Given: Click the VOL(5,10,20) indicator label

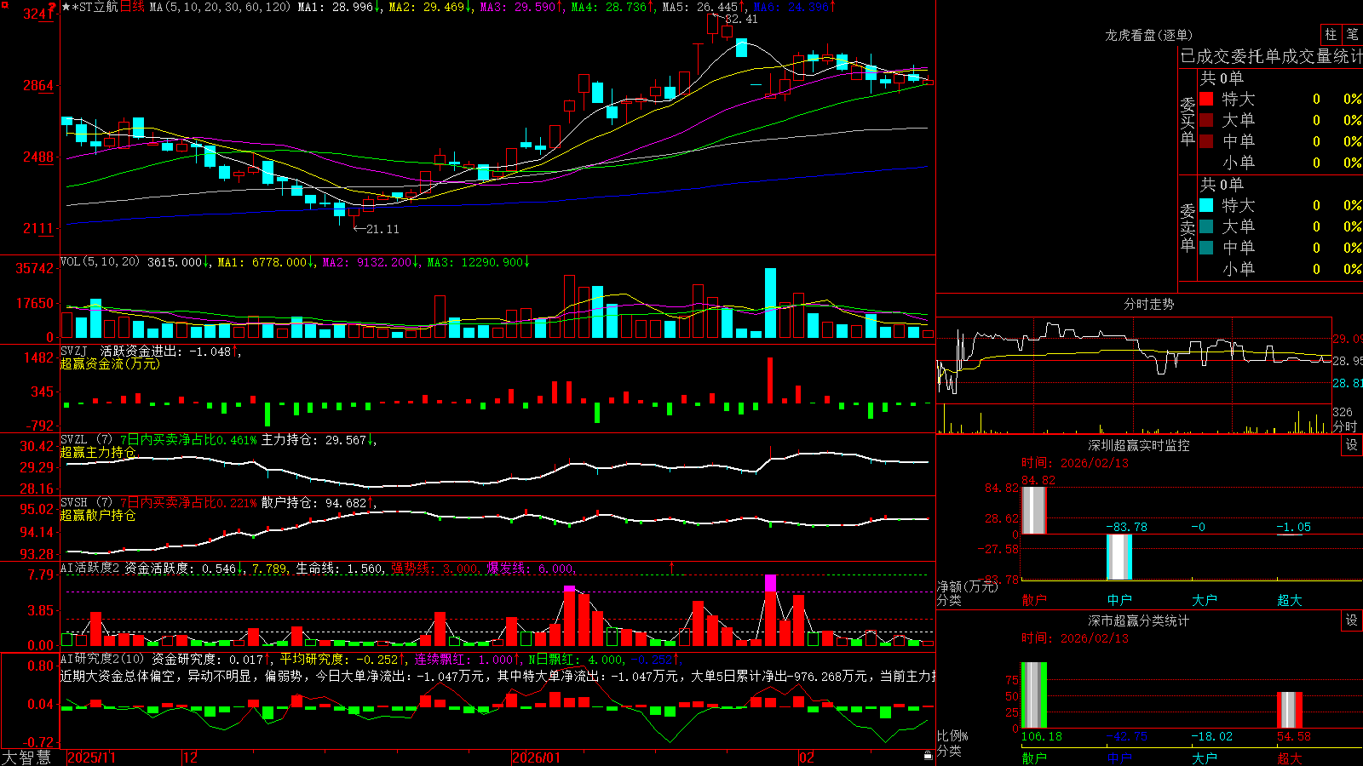Looking at the screenshot, I should pos(100,262).
